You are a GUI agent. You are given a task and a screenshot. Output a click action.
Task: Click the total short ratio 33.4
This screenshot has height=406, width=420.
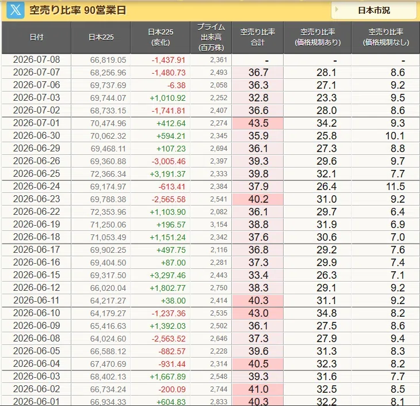tap(258, 275)
